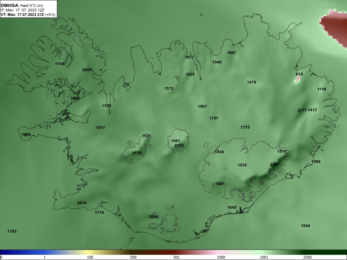Viewport: 347px width, 260px height.
Task: Click the yellow segment of the color scale
Action: pos(88,252)
